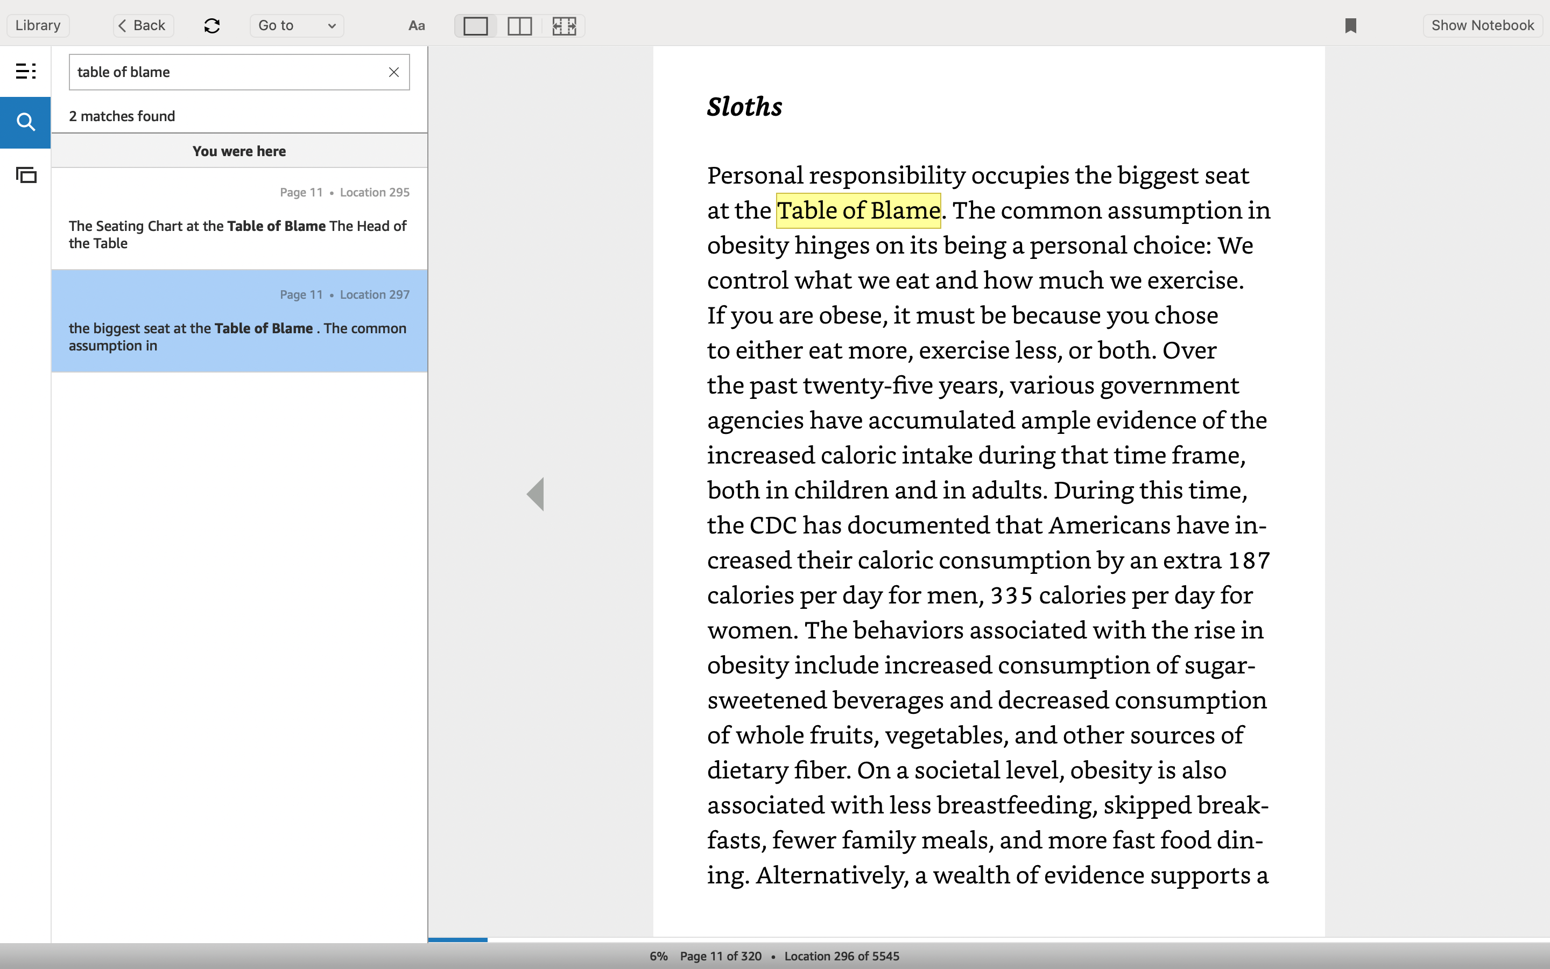Go to previous page arrow
The image size is (1550, 969).
(x=536, y=494)
